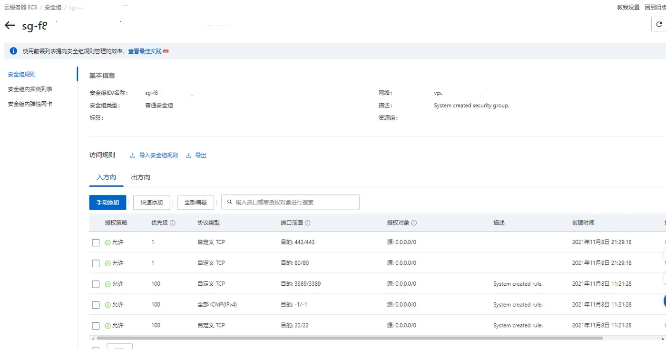Go back using the left arrow icon
This screenshot has width=666, height=349.
pyautogui.click(x=10, y=26)
